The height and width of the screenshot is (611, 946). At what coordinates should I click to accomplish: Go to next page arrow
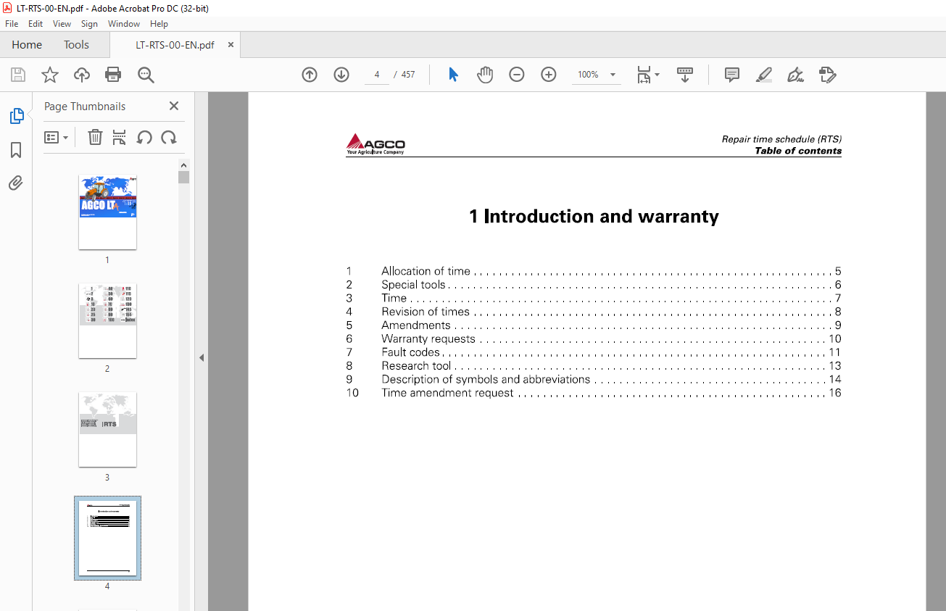pos(341,75)
